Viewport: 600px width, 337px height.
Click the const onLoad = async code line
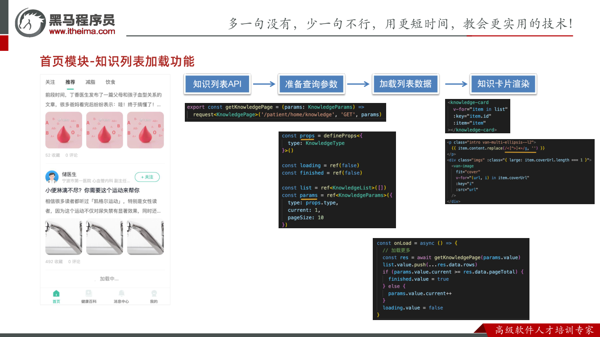pyautogui.click(x=417, y=243)
